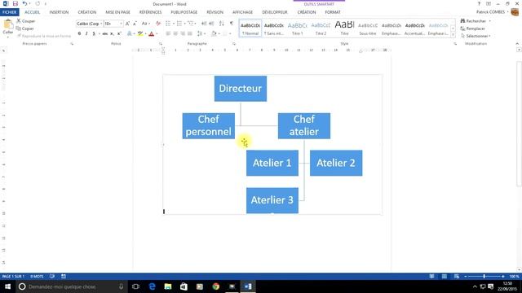Increase paragraph indent
Viewport: 522px width, 293px height.
point(211,24)
